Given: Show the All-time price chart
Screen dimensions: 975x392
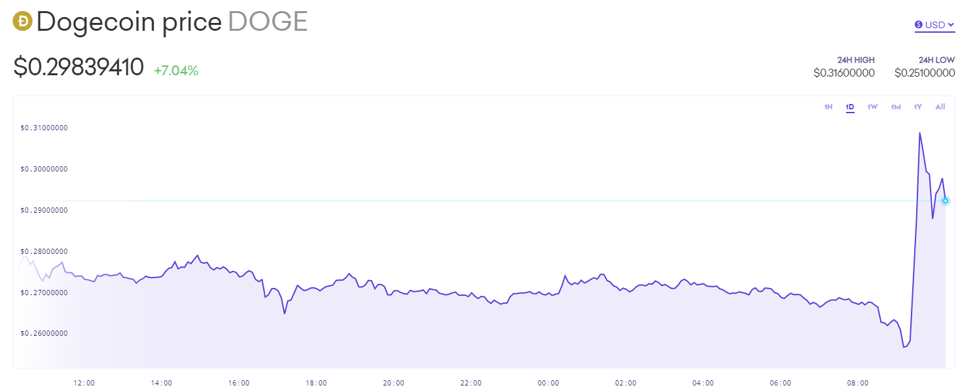Looking at the screenshot, I should (940, 107).
